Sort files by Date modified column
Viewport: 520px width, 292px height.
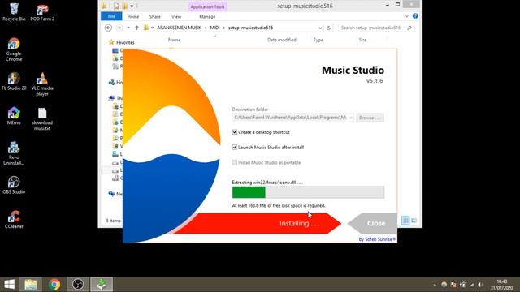click(282, 40)
